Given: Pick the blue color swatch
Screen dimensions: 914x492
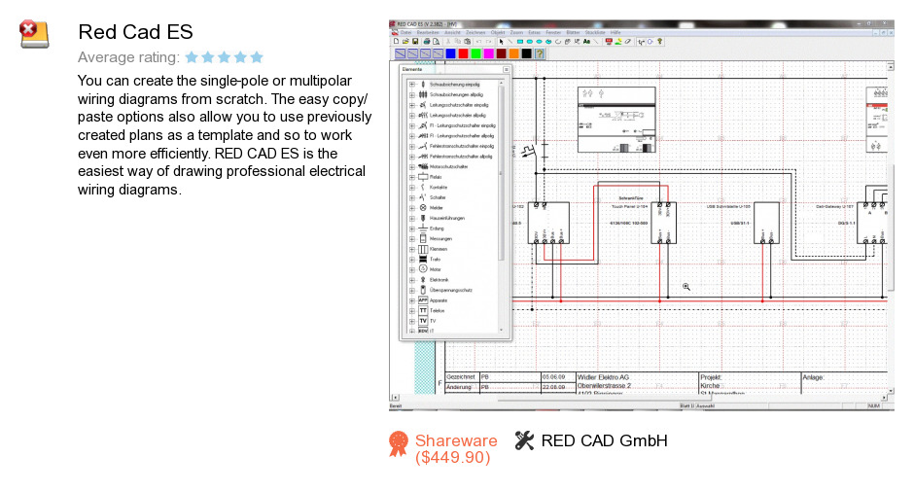Looking at the screenshot, I should 450,53.
